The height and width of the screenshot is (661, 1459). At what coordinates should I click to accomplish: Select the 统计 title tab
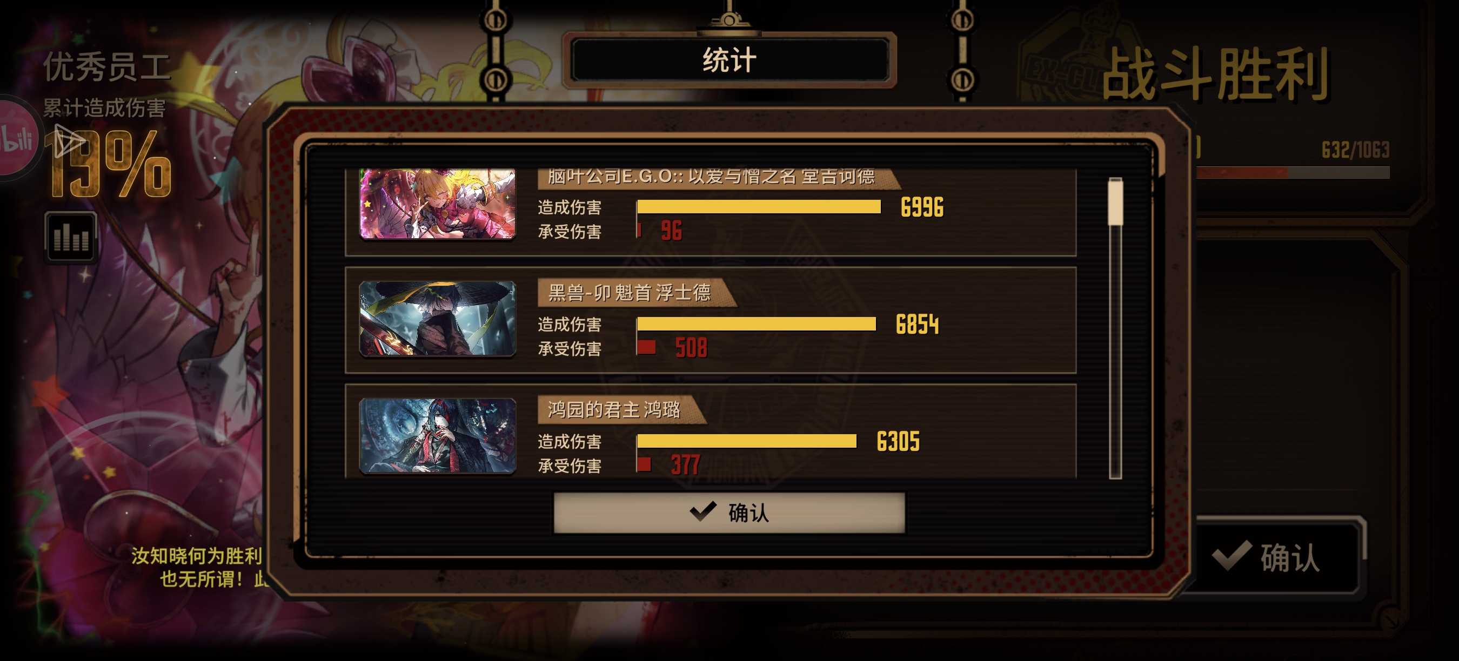click(x=729, y=60)
